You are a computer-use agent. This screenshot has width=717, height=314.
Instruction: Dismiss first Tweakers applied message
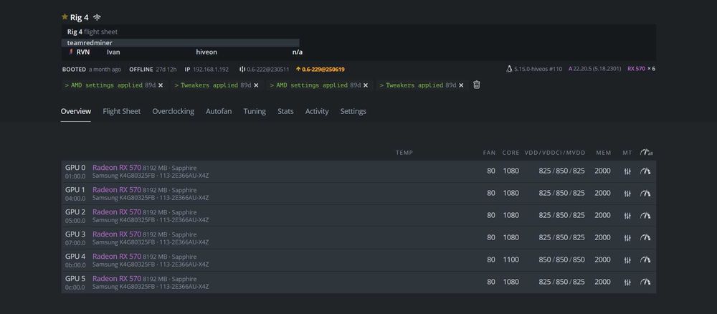pos(260,85)
